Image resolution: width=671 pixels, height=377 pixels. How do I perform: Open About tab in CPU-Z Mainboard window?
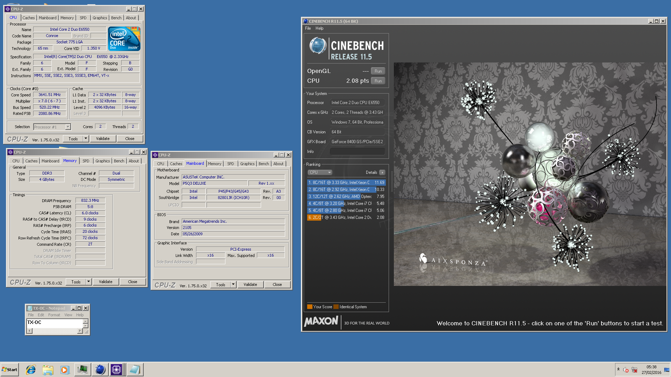pos(279,164)
